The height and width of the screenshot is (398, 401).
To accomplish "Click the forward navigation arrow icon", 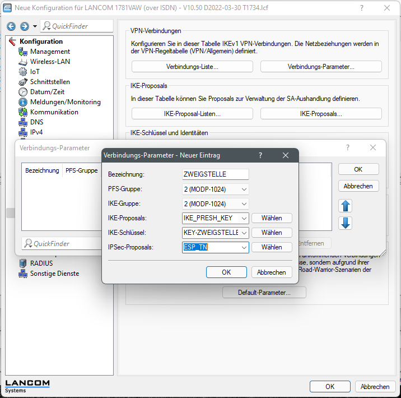I will [24, 26].
